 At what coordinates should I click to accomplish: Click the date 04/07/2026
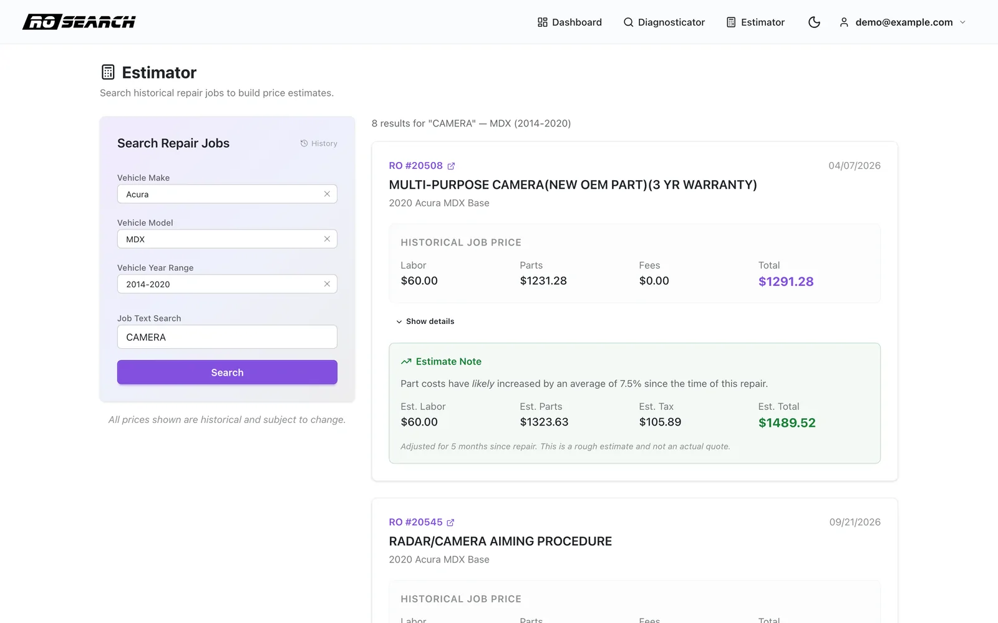(855, 166)
